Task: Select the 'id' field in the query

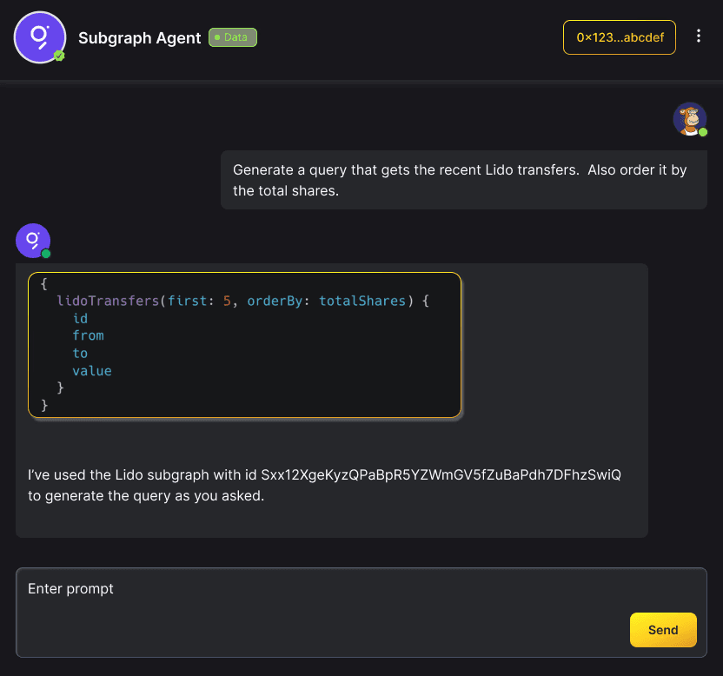Action: click(x=80, y=319)
